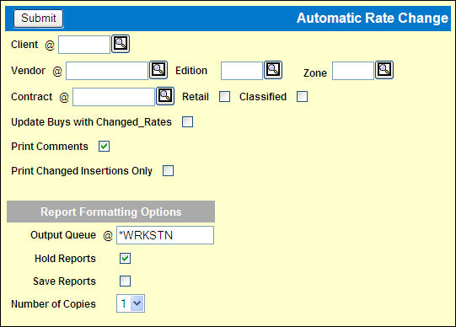Focus the Contract input field

tap(114, 97)
